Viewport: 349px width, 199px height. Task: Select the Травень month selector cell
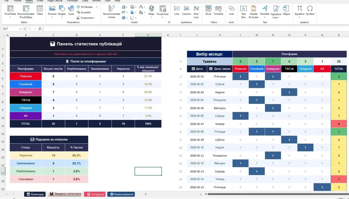click(210, 61)
